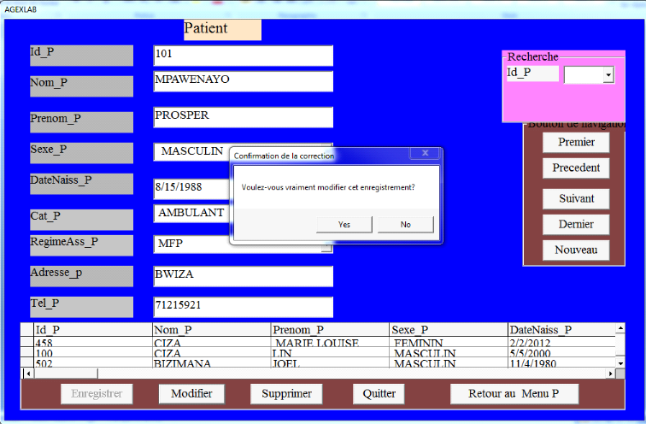Jump to the Dernier record
Image resolution: width=646 pixels, height=424 pixels.
click(x=576, y=224)
